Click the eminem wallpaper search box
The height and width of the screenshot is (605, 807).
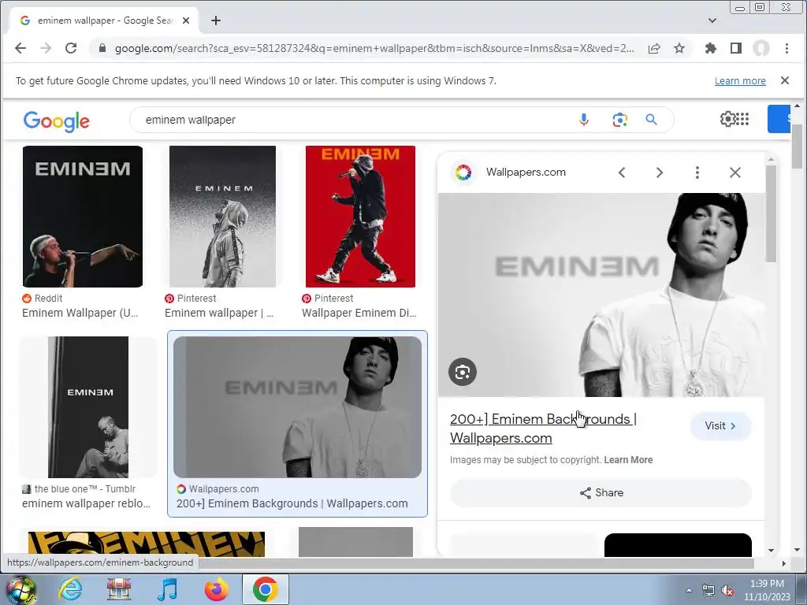coord(355,120)
